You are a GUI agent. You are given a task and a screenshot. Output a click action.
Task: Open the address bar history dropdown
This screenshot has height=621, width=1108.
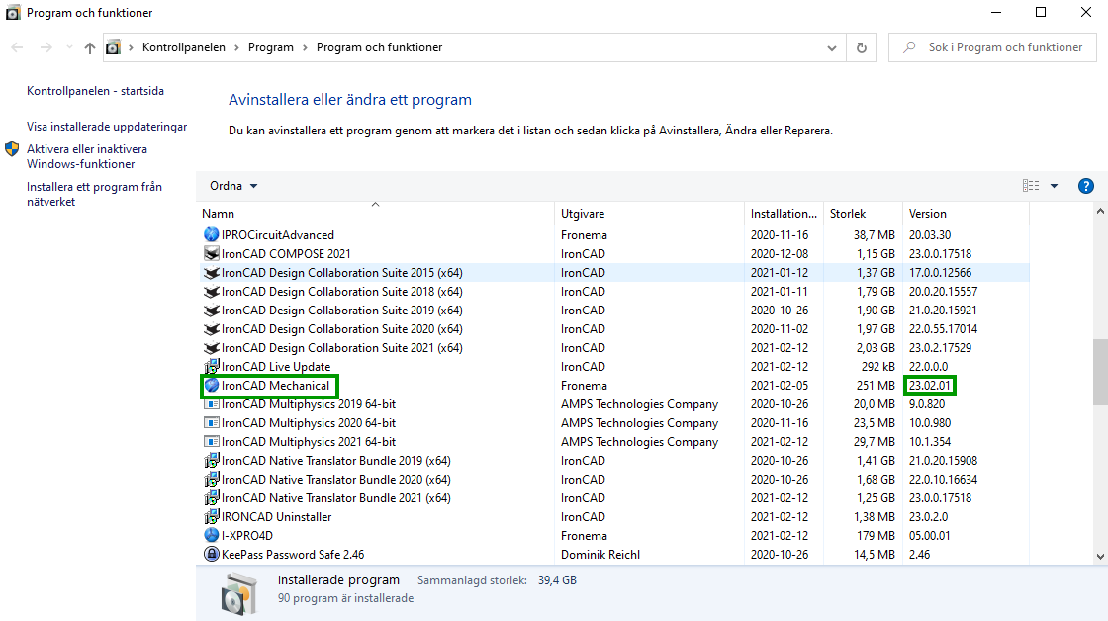click(832, 48)
